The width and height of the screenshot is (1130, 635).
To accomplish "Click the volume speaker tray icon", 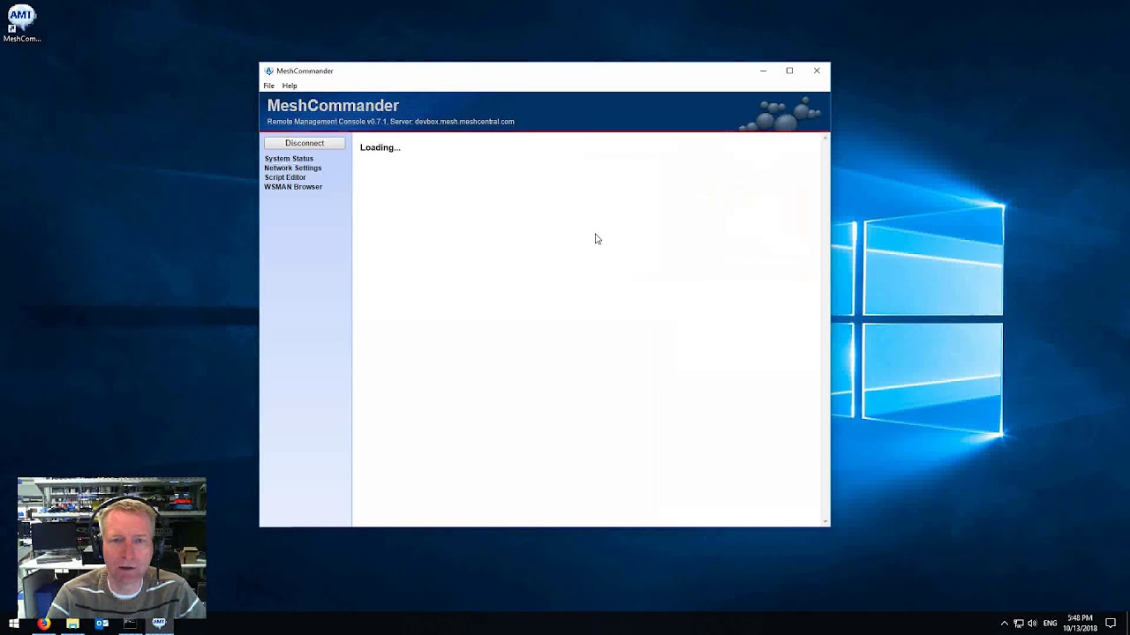I will click(1032, 624).
